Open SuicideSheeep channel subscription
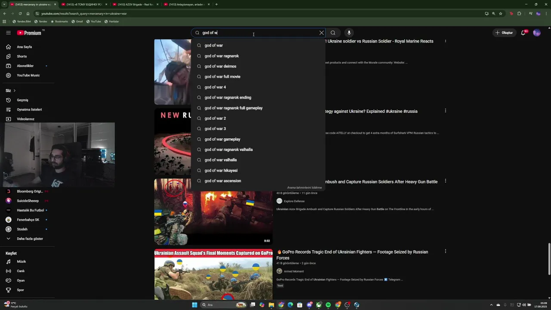The width and height of the screenshot is (551, 310). pyautogui.click(x=27, y=201)
